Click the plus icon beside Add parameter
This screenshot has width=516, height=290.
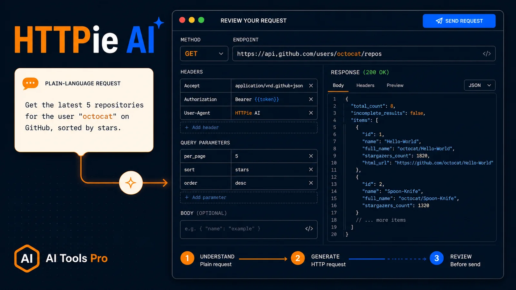click(x=187, y=197)
